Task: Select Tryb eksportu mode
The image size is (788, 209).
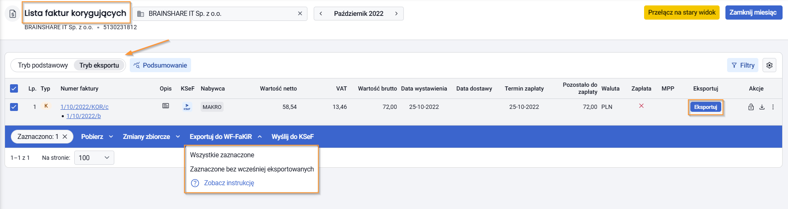Action: [x=99, y=65]
